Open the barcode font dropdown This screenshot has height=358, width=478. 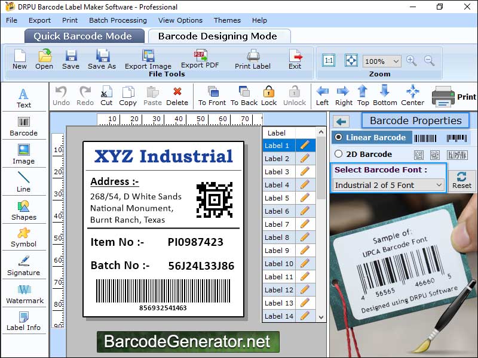coord(388,185)
